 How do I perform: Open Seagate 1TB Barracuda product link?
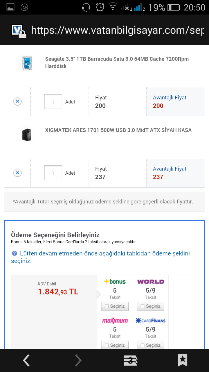pyautogui.click(x=117, y=62)
